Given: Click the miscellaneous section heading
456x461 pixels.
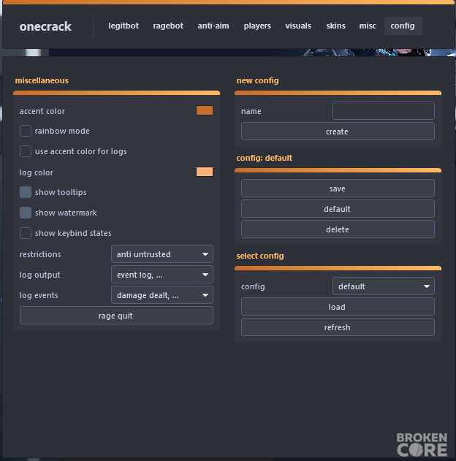Looking at the screenshot, I should (x=42, y=80).
